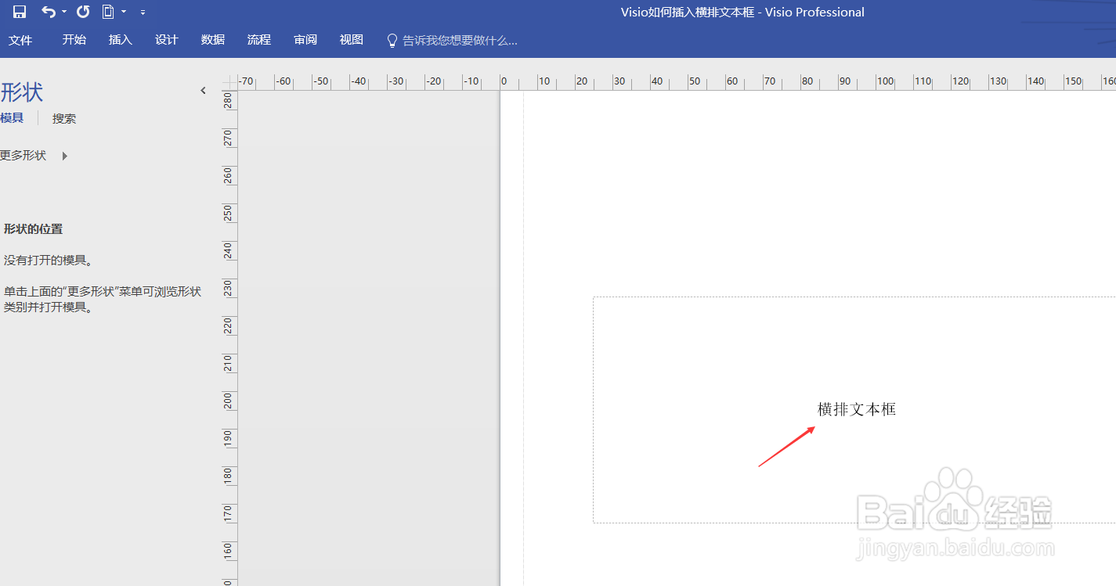Switch to the 开始 ribbon tab
1116x586 pixels.
coord(74,40)
